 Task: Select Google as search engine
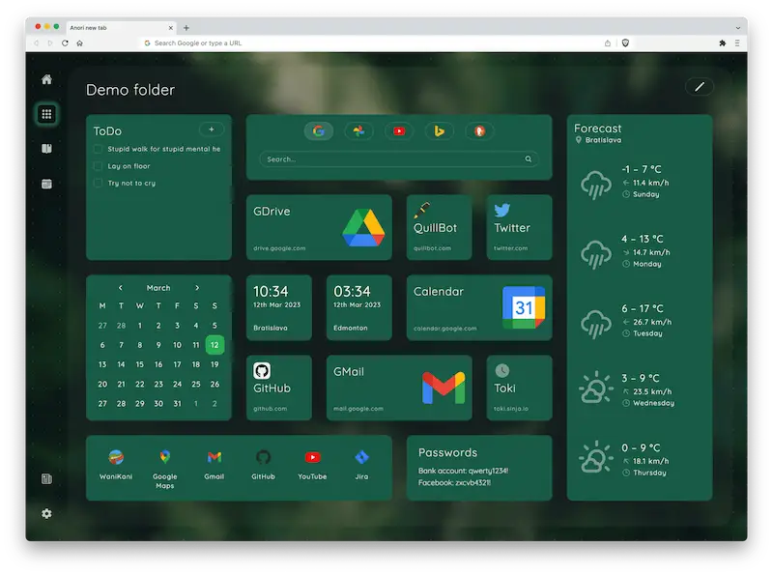(319, 131)
